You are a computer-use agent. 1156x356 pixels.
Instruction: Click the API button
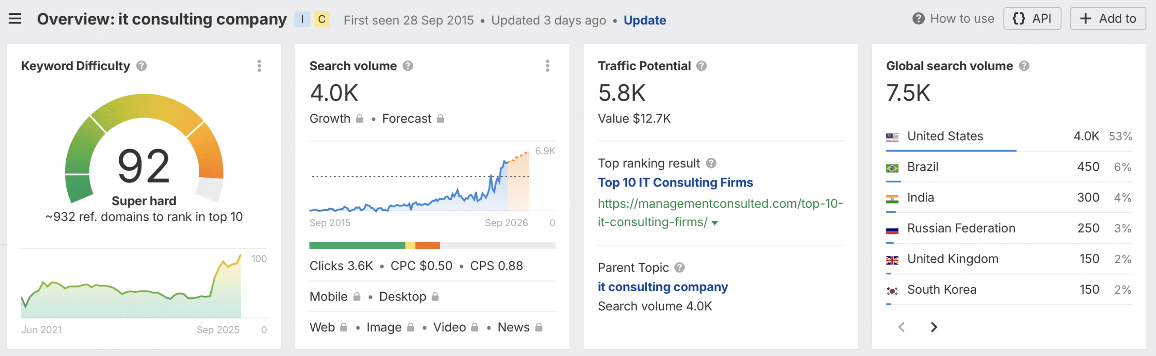[1032, 19]
